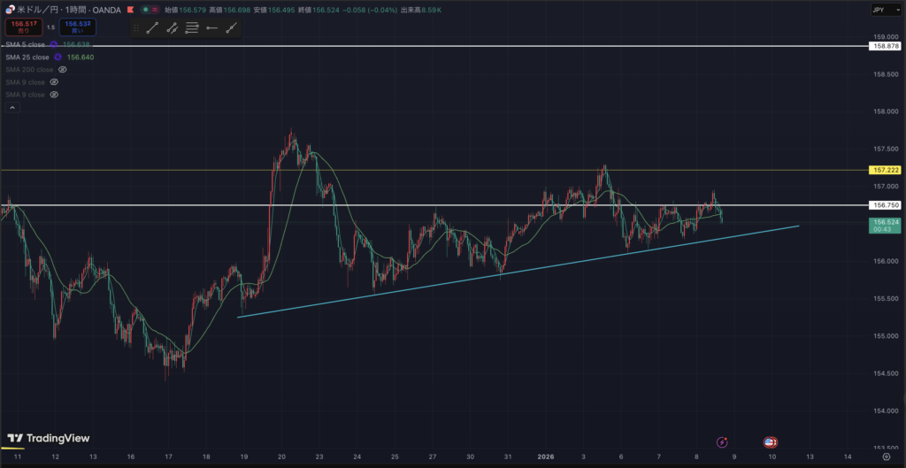This screenshot has height=468, width=906.
Task: Collapse the indicator legend list
Action: [x=12, y=108]
